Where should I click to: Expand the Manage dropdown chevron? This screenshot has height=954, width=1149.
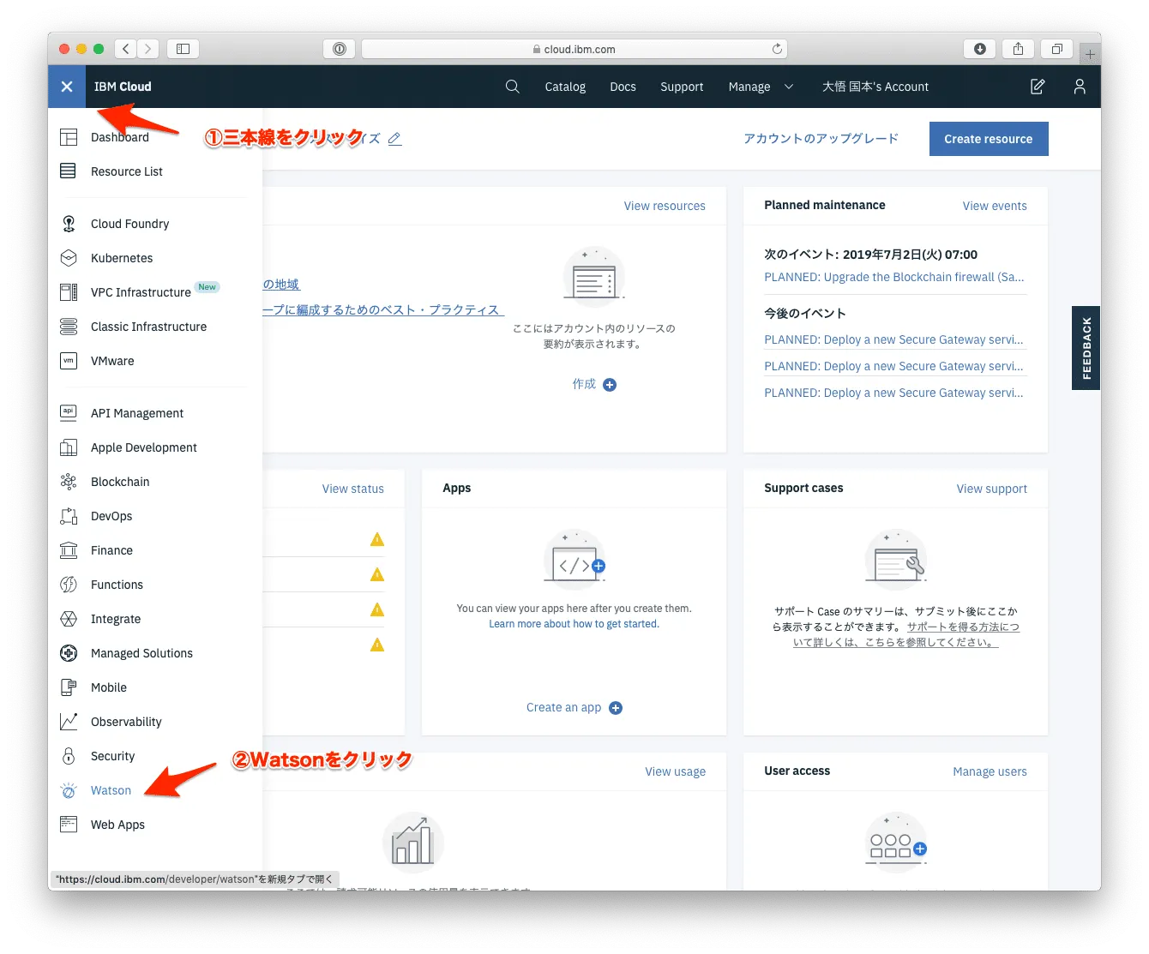pos(789,87)
